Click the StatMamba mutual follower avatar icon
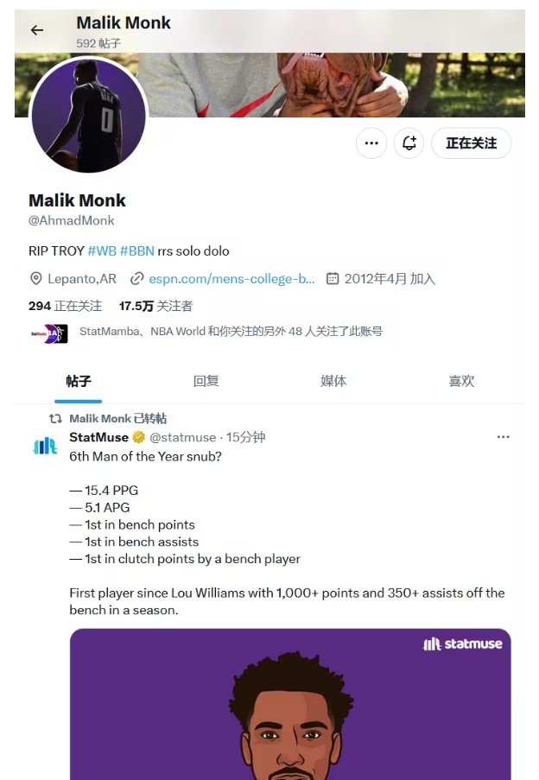Screen dimensions: 539x780 [x=49, y=333]
